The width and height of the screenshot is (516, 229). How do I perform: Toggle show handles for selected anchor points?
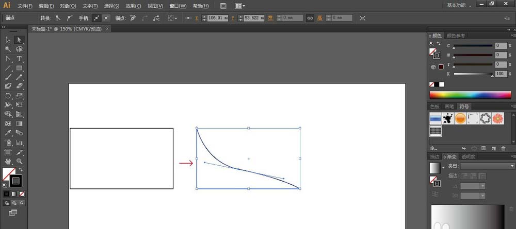(x=95, y=18)
